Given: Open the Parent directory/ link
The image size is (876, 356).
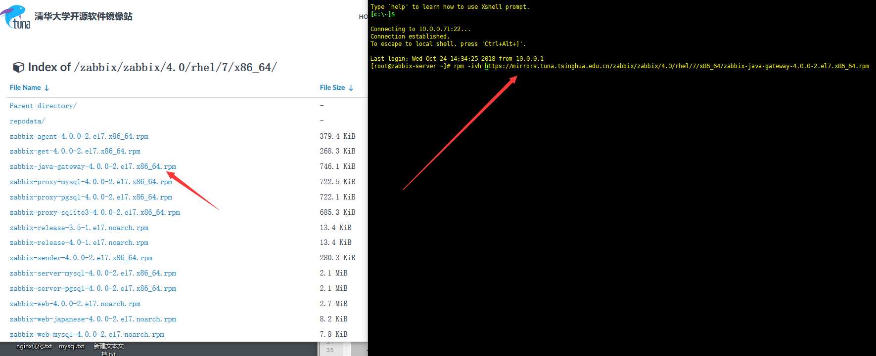Looking at the screenshot, I should (43, 106).
